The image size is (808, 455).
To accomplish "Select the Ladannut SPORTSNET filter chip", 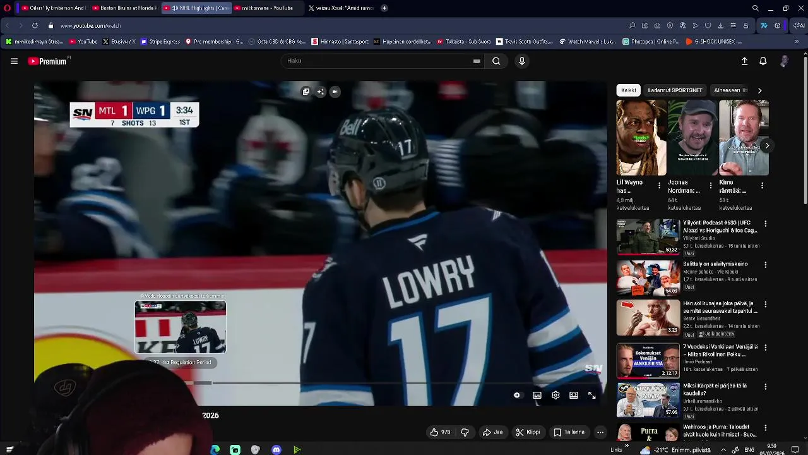I will [x=675, y=90].
